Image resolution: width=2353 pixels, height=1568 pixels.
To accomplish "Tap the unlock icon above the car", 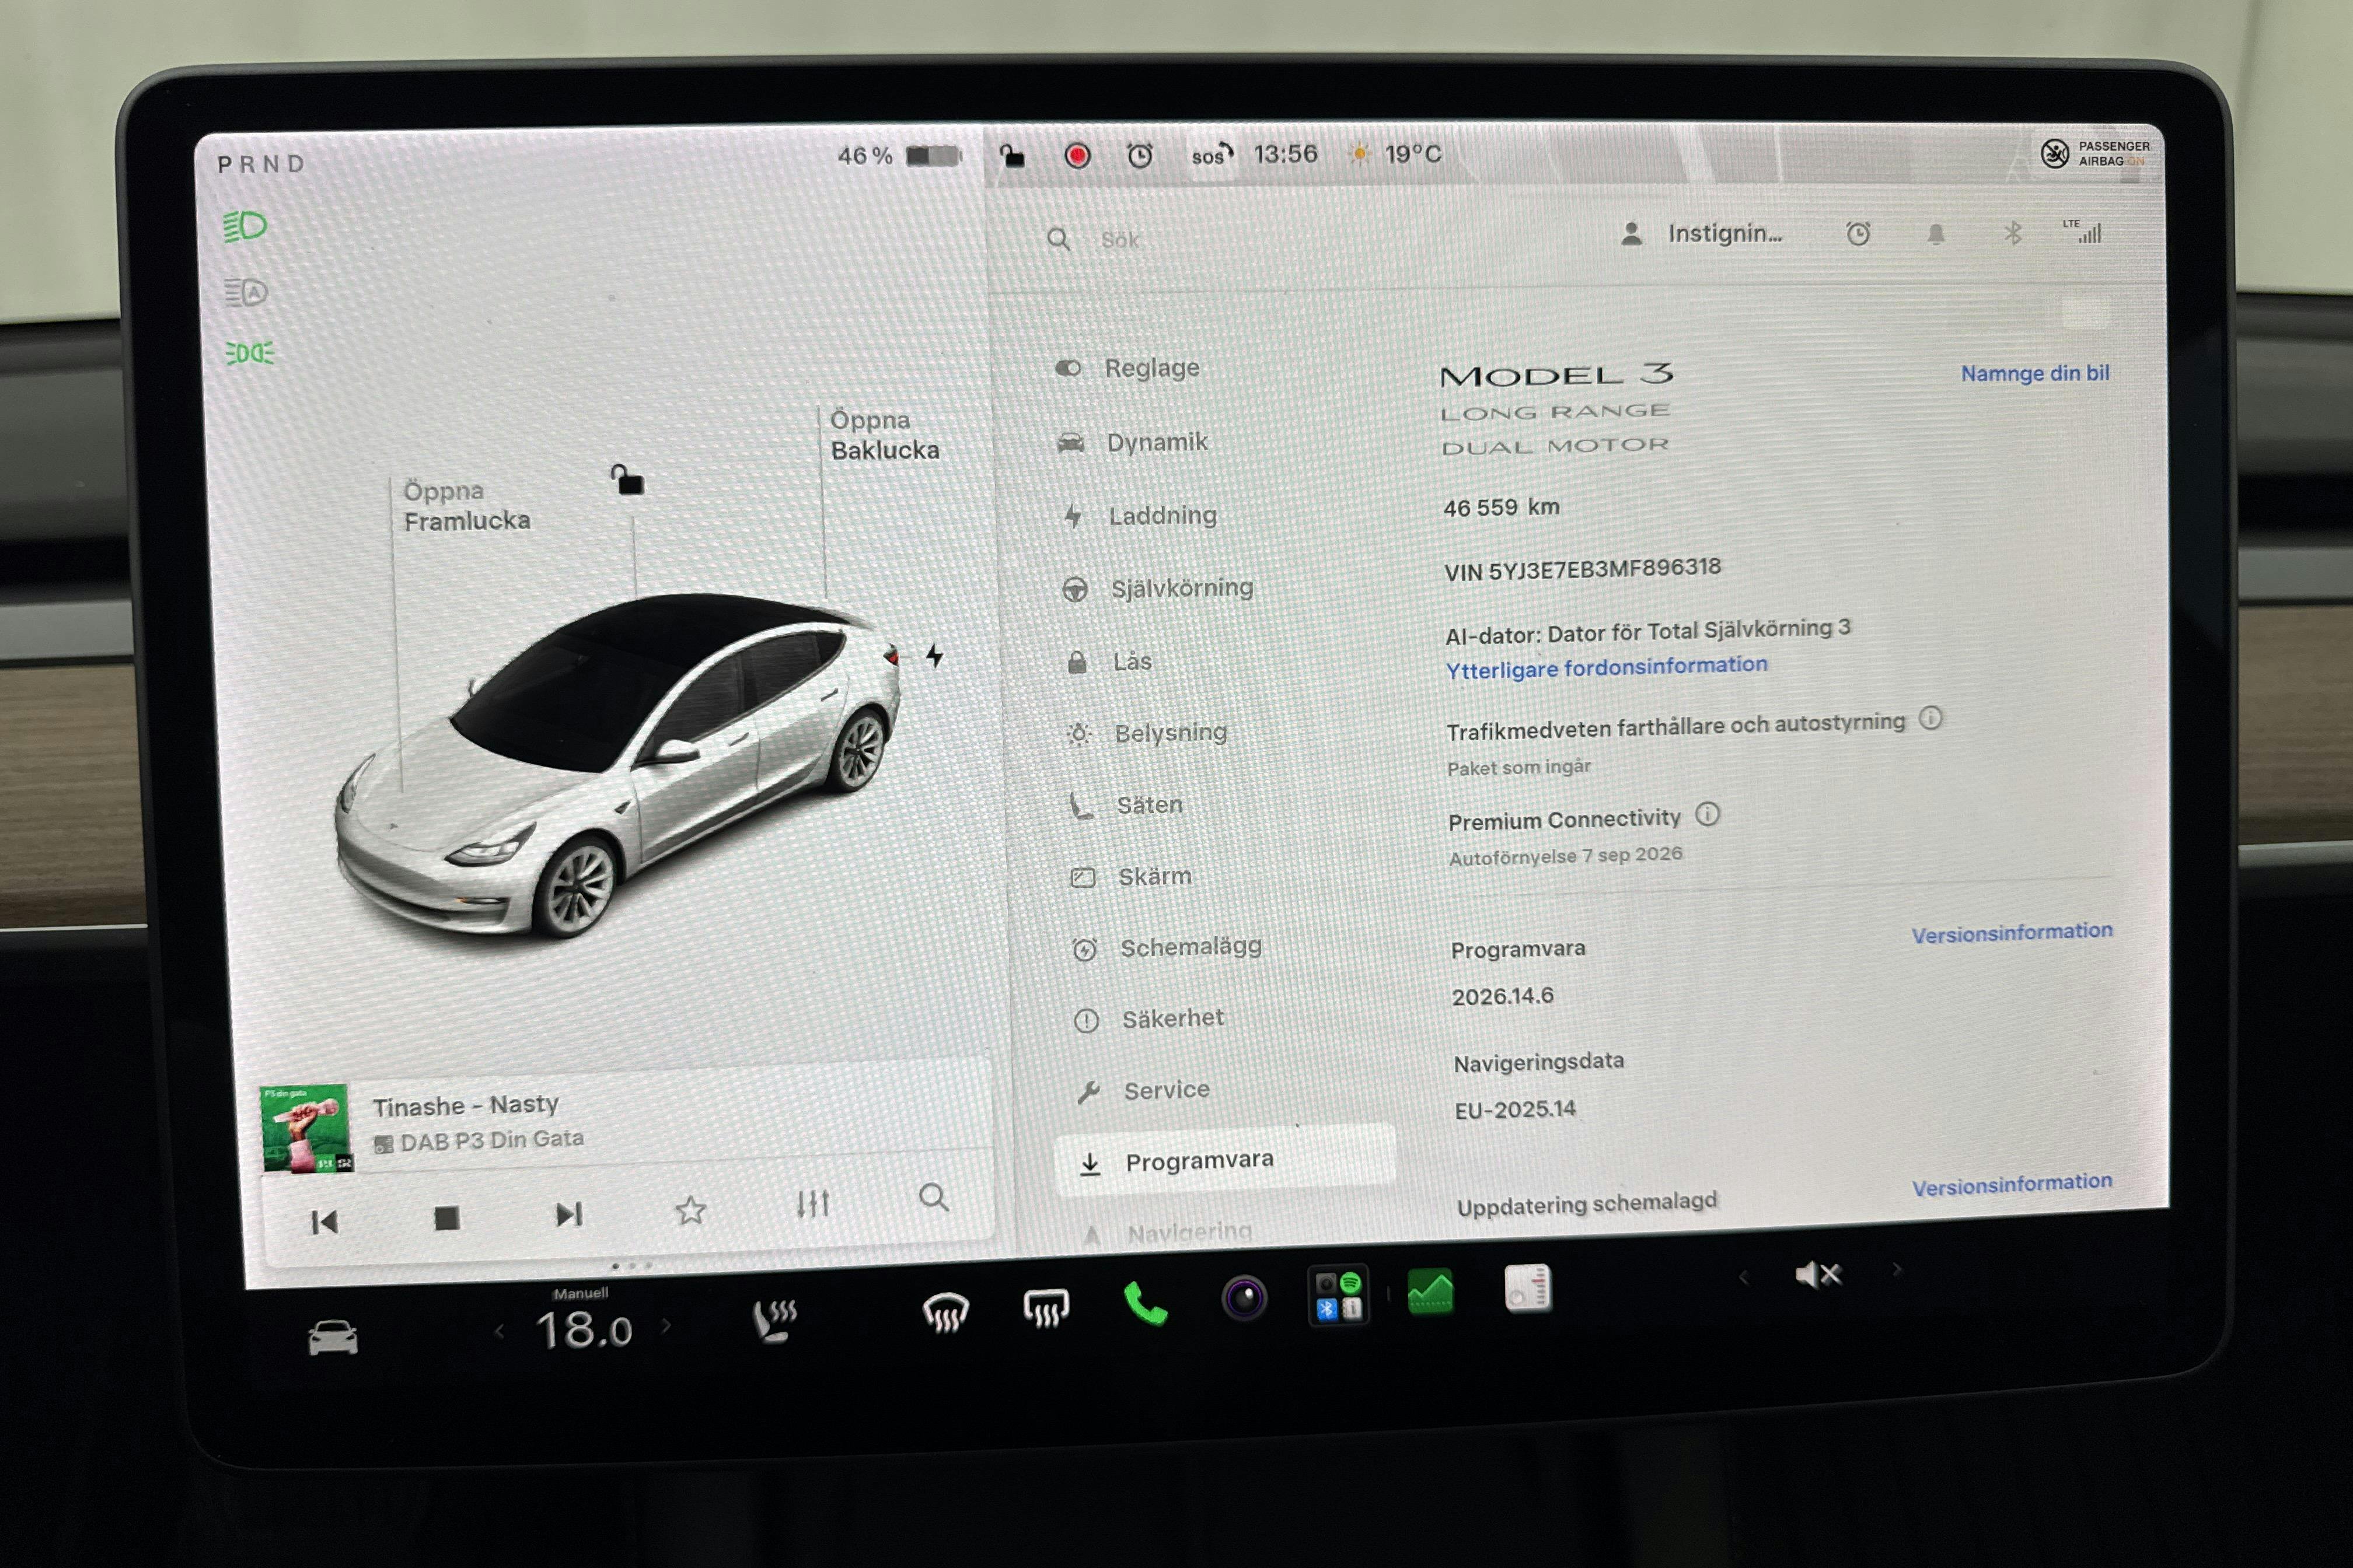I will tap(627, 480).
